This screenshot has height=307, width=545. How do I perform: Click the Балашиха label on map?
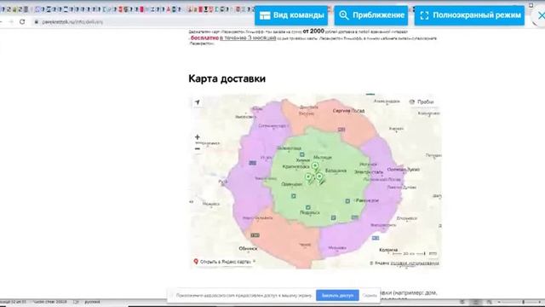(x=336, y=171)
